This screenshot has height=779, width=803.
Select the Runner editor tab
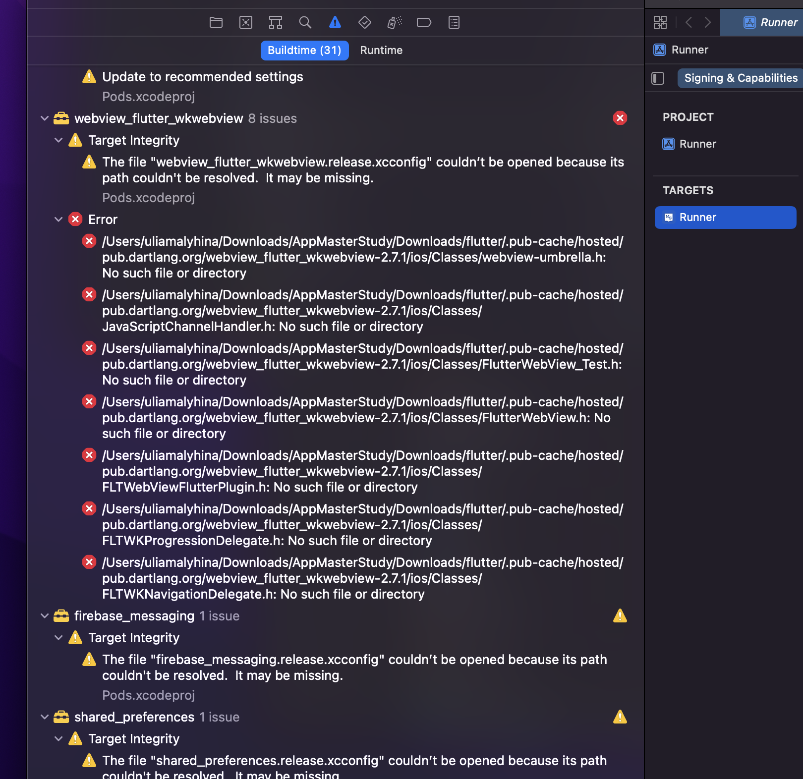761,22
